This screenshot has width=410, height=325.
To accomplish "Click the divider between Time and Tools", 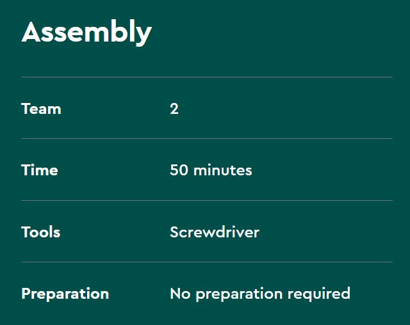I will pos(206,200).
